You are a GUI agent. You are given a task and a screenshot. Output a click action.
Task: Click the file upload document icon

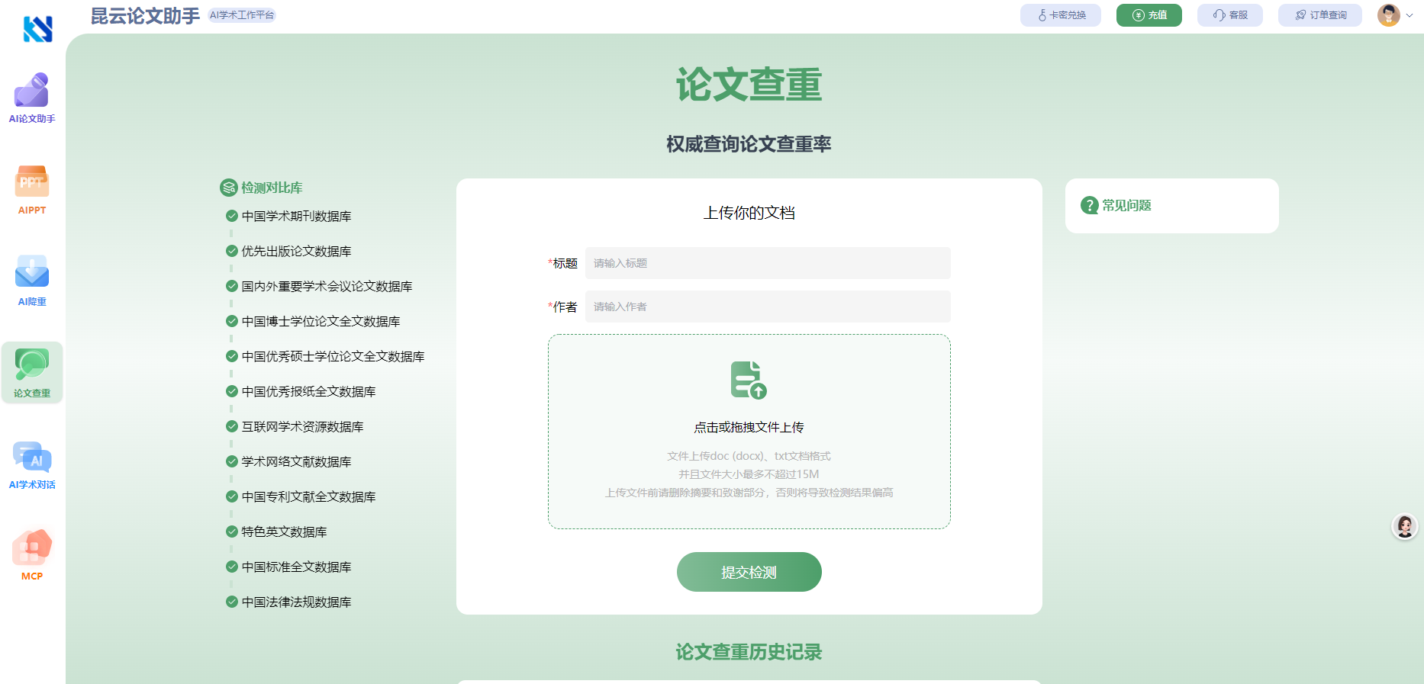[748, 380]
